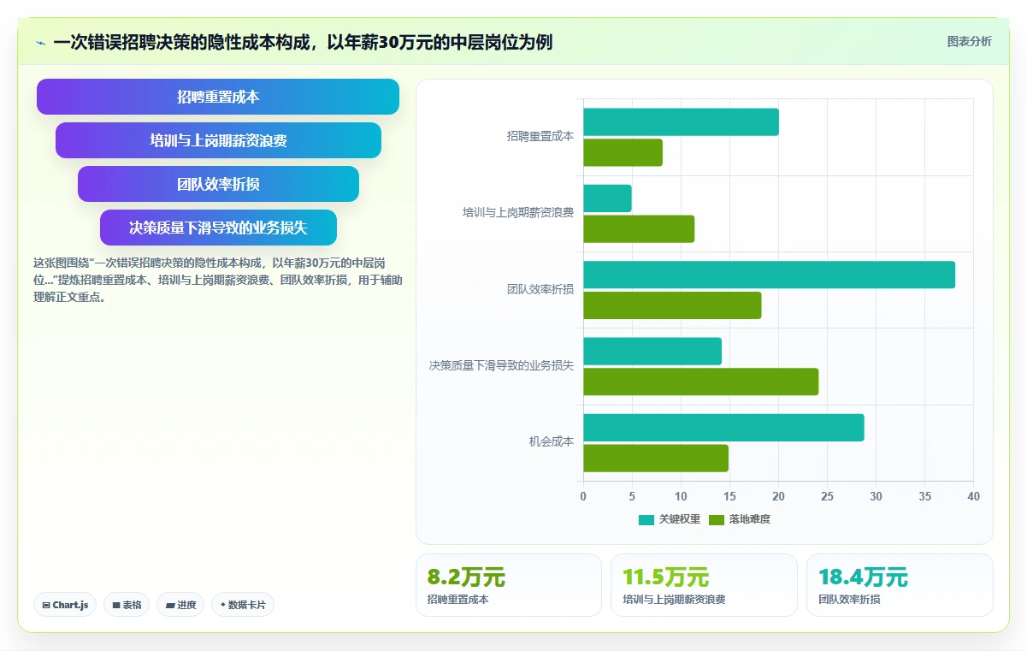Click the 进度 tag chip
Screen dimensions: 1027x651
pos(180,605)
